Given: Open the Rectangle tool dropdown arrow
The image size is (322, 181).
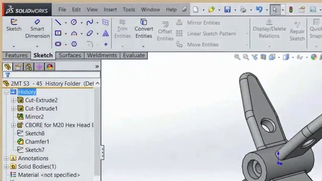Looking at the screenshot, I should tap(66, 34).
